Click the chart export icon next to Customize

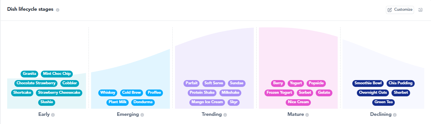click(x=420, y=10)
